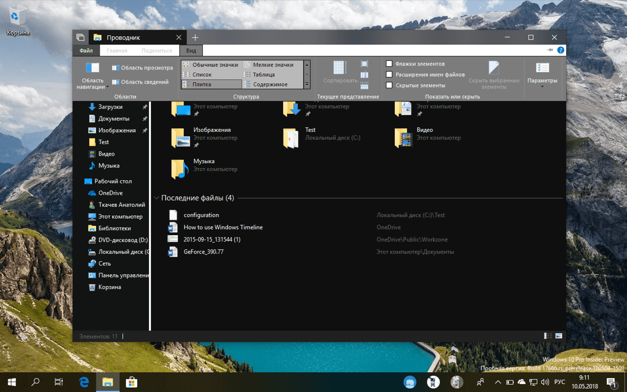627x392 pixels.
Task: Show hidden files via Скрытые элементы checkbox
Action: [389, 85]
